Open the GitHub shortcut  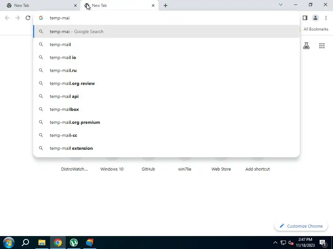coord(148,169)
